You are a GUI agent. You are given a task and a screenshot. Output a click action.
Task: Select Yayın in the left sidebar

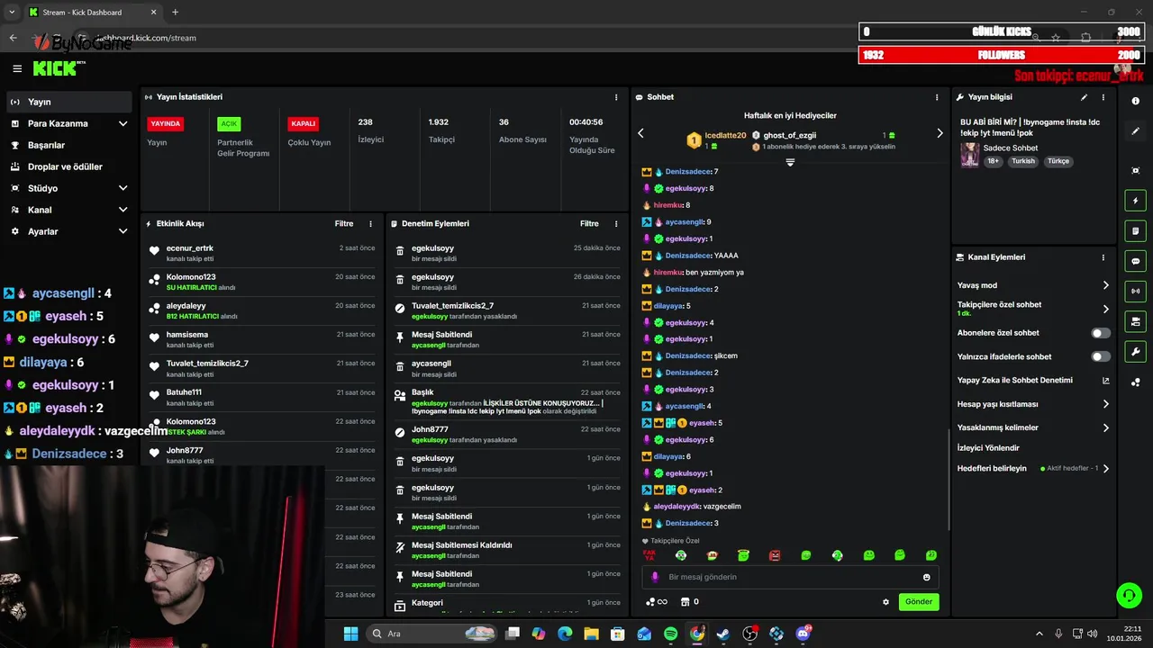pos(69,102)
